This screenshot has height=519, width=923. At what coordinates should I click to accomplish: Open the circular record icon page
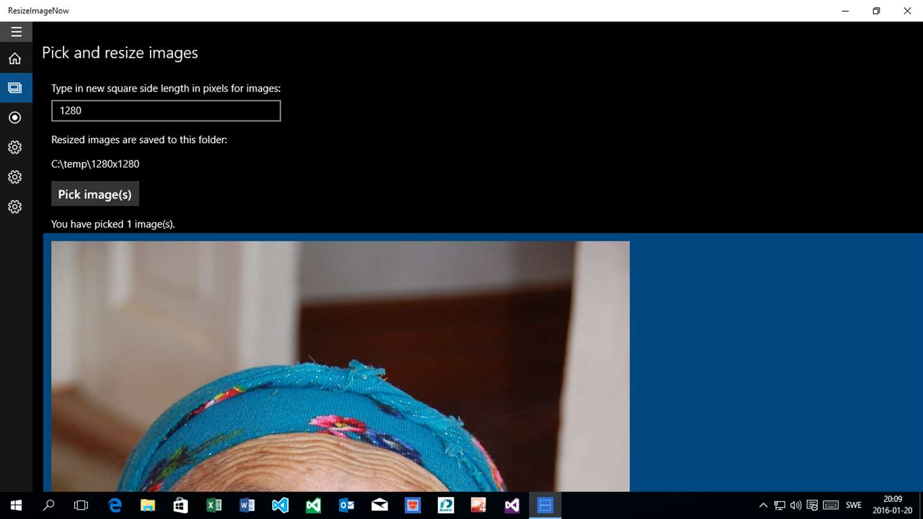coord(15,118)
